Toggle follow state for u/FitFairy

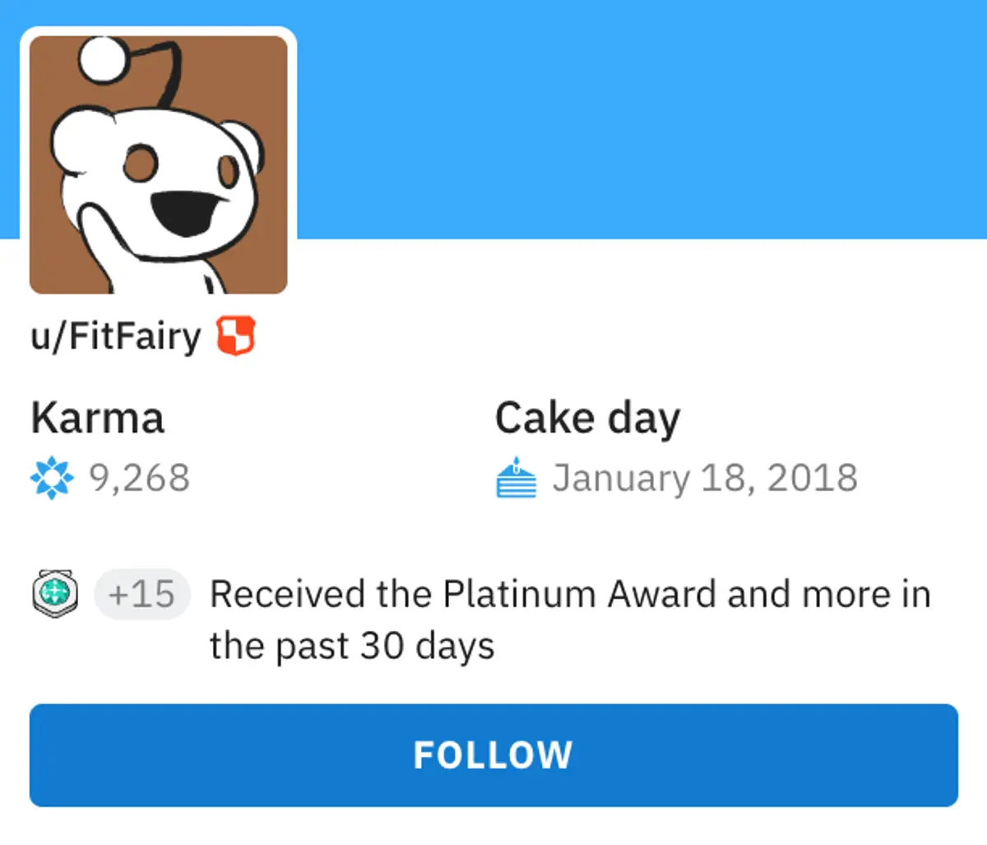point(493,754)
